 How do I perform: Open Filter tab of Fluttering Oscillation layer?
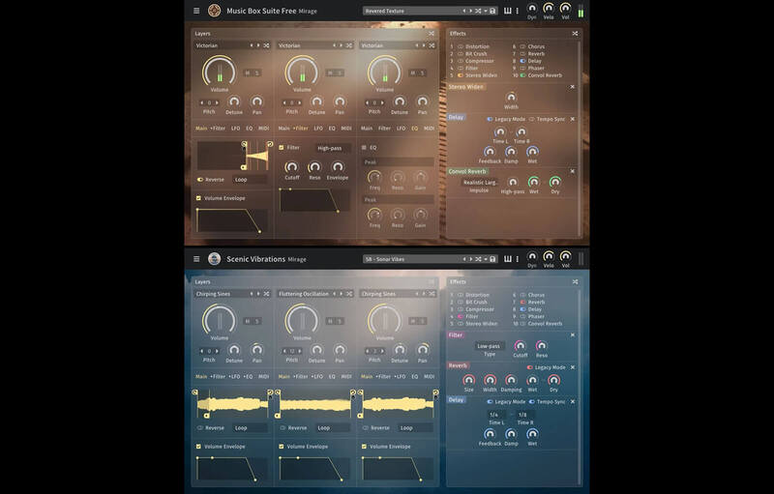coord(301,377)
